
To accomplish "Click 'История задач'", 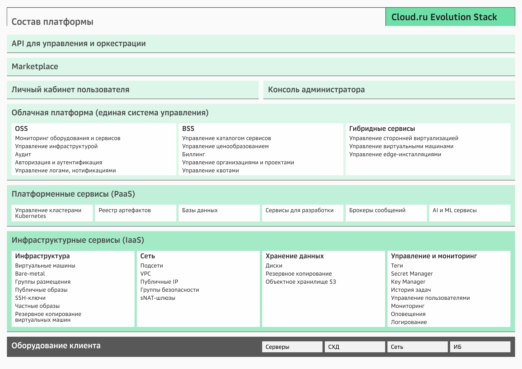I will tap(411, 290).
